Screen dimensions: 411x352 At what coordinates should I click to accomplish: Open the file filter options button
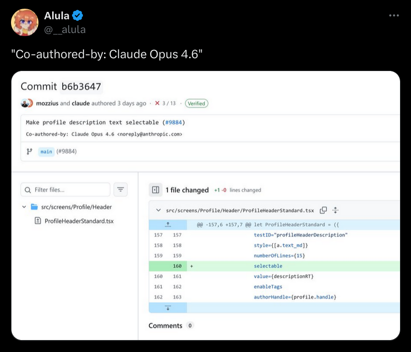(121, 190)
